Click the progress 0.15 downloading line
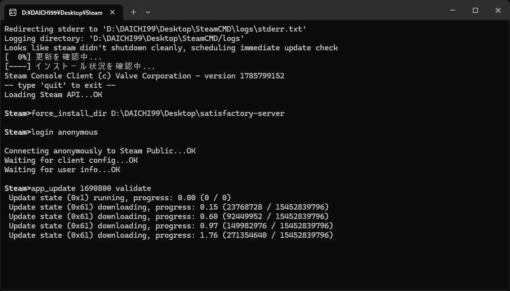510x291 pixels. (169, 207)
